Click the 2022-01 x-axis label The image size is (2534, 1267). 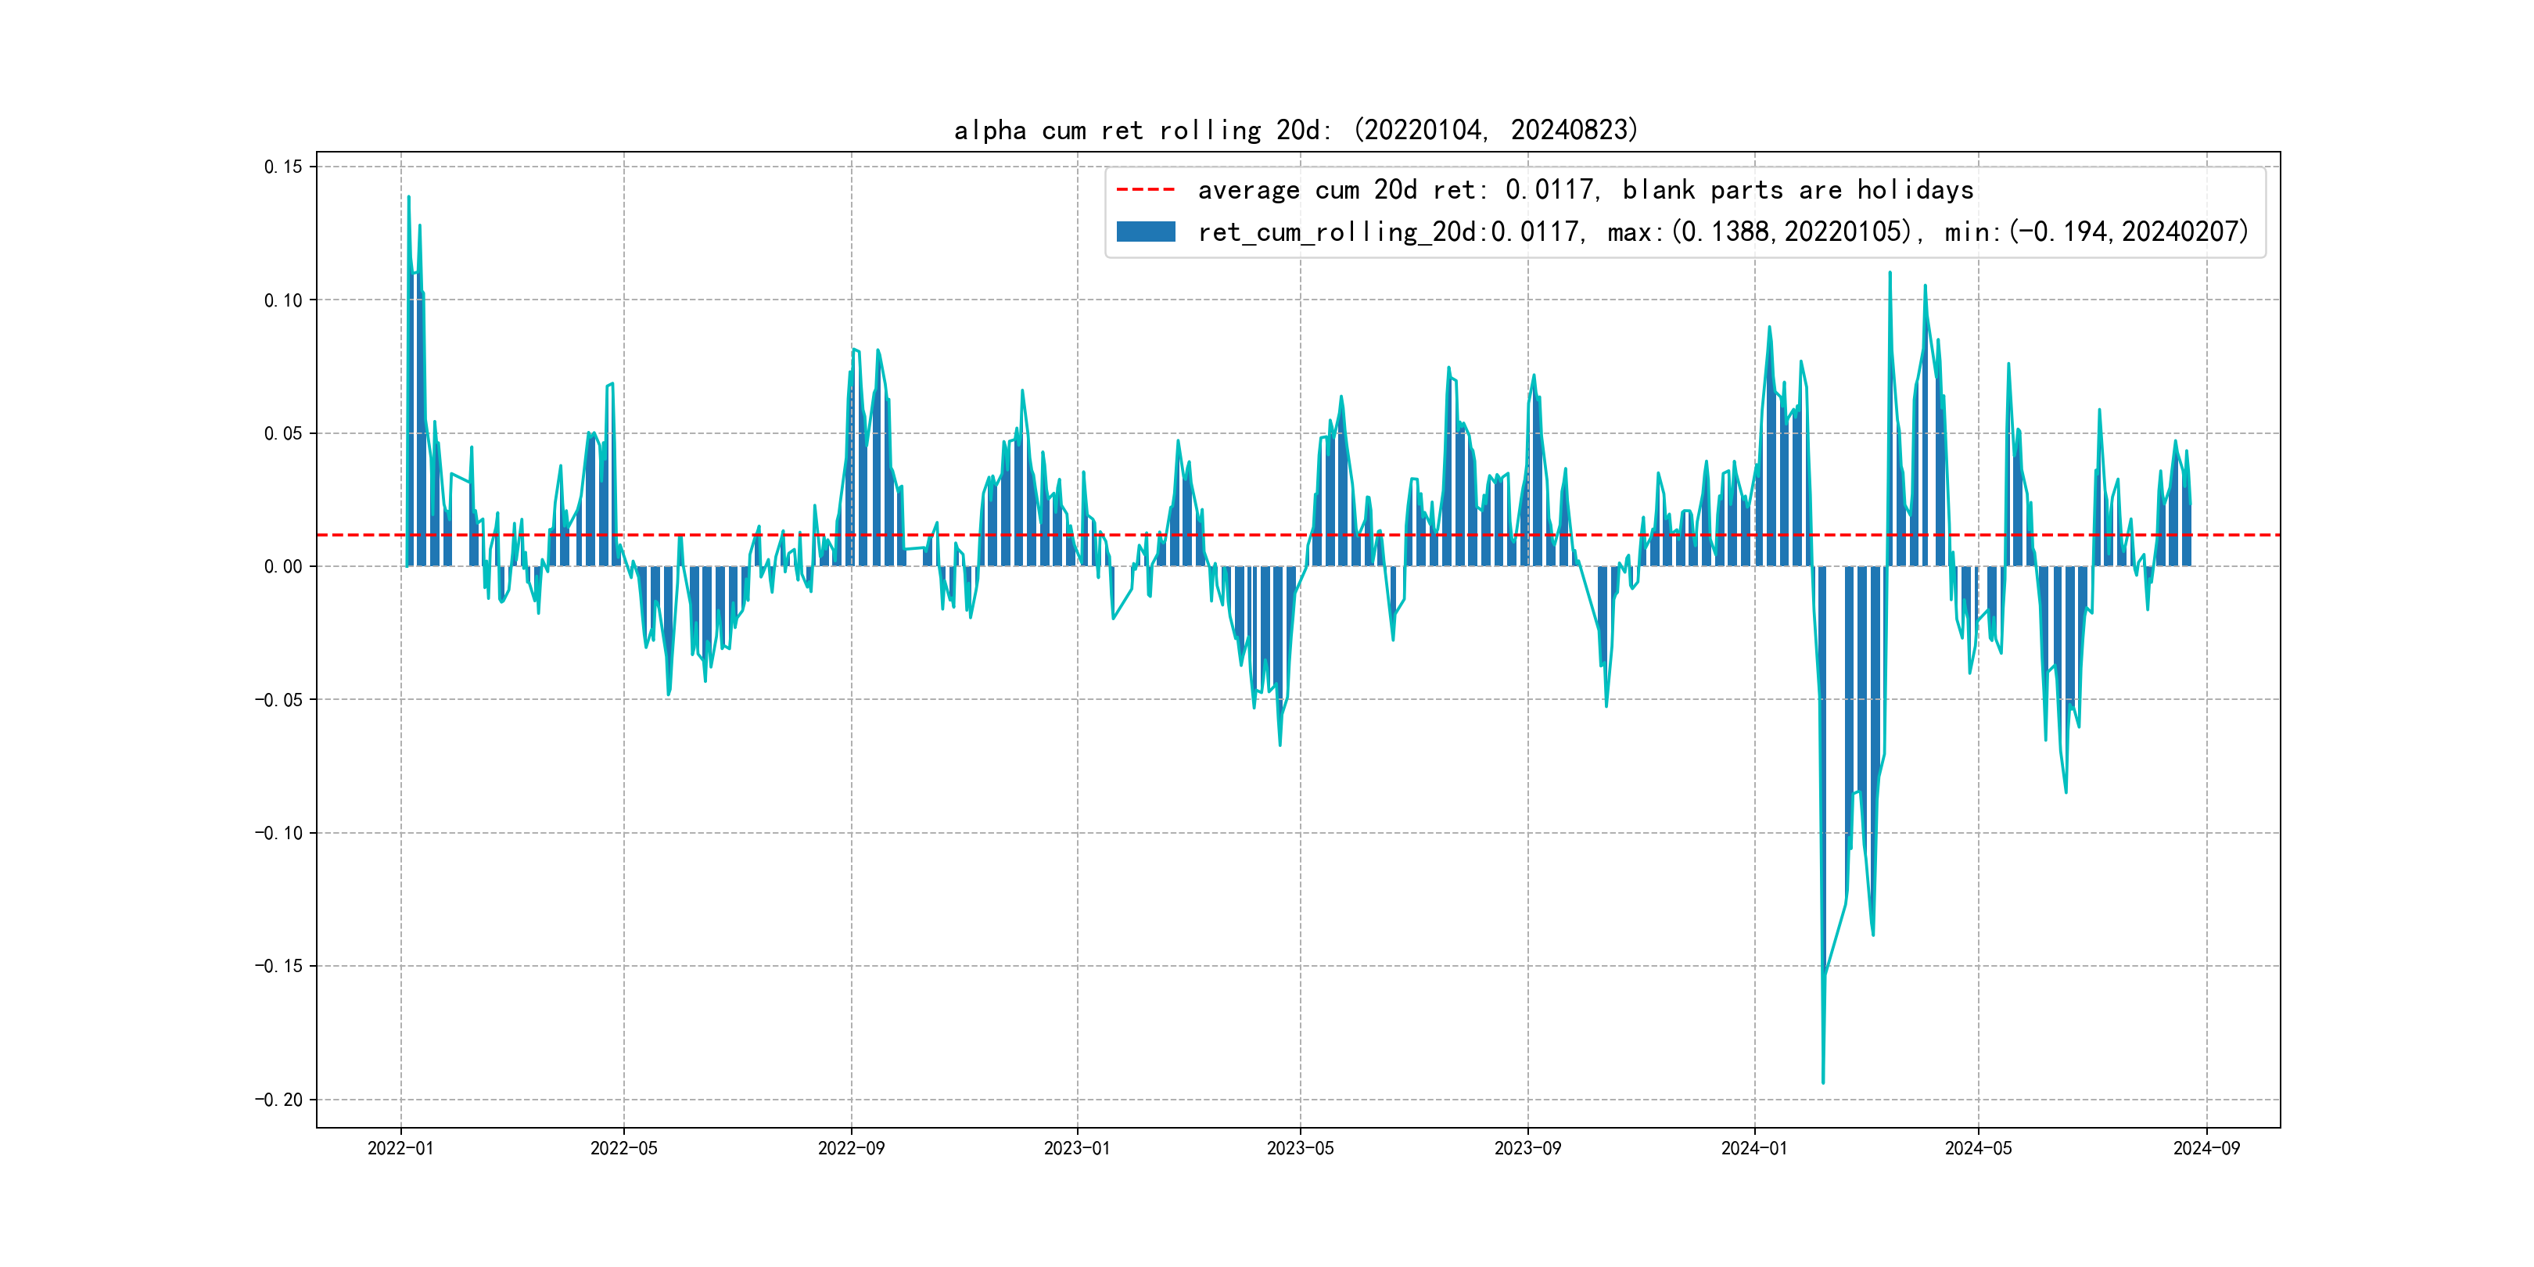(400, 1148)
